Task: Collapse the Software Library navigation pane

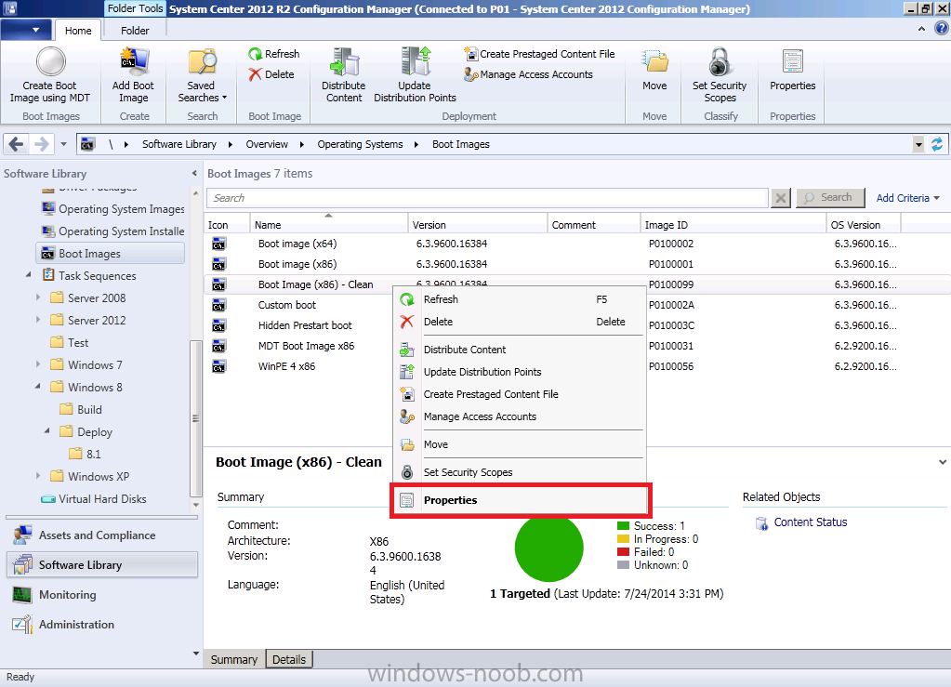Action: (194, 174)
